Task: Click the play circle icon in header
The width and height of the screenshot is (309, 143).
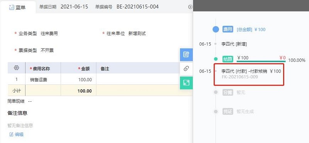Action: coord(190,7)
